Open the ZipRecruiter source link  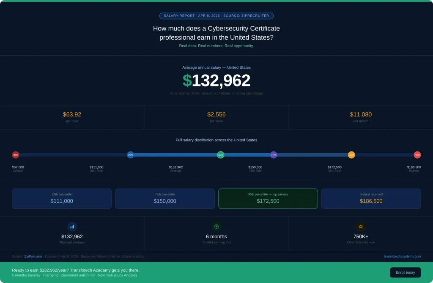tap(33, 256)
